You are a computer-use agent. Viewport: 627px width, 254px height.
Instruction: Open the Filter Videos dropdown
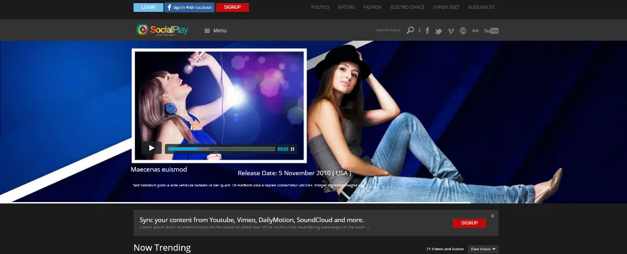483,249
